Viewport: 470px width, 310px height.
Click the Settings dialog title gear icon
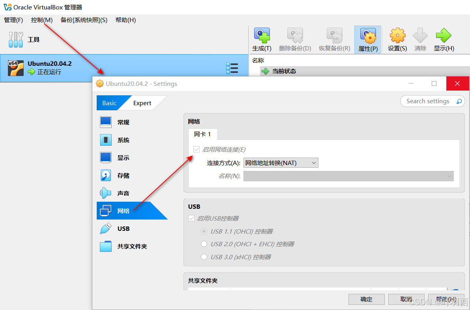point(99,84)
